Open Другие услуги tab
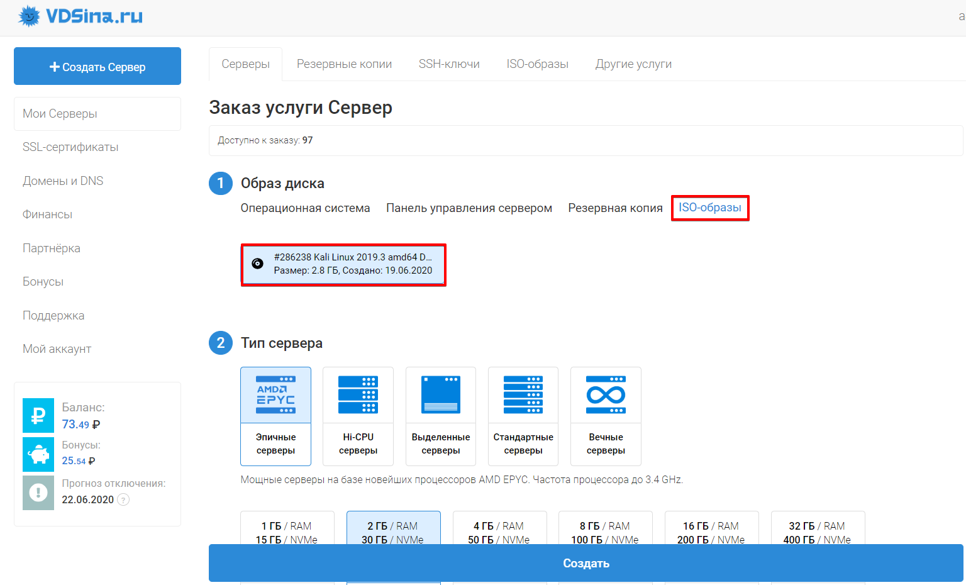The width and height of the screenshot is (966, 585). [x=633, y=64]
